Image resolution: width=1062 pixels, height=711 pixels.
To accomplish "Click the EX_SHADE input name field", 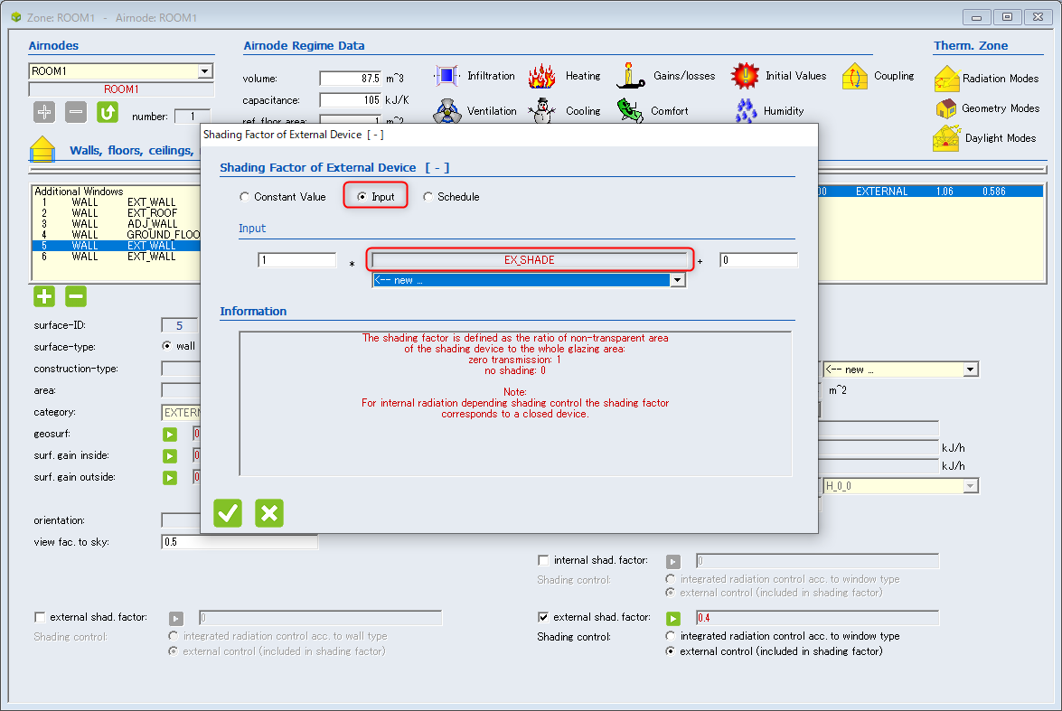I will click(x=529, y=260).
